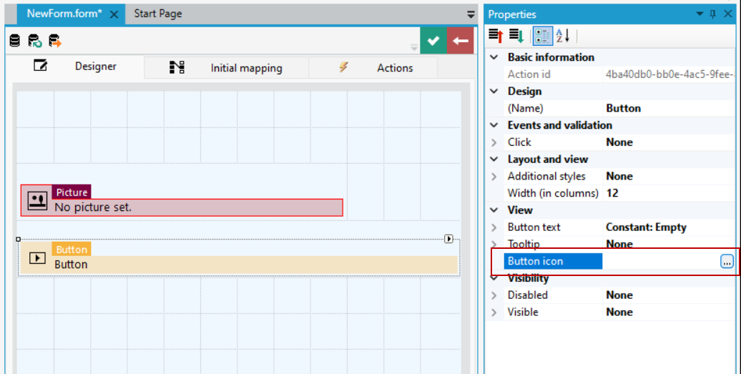Collapse the Layout and view section
The height and width of the screenshot is (374, 741).
(494, 159)
